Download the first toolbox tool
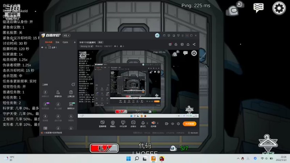This screenshot has width=290, height=163. [x=45, y=94]
